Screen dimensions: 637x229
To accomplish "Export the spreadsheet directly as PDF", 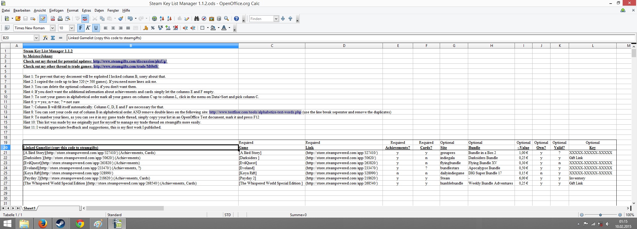I will coord(53,19).
